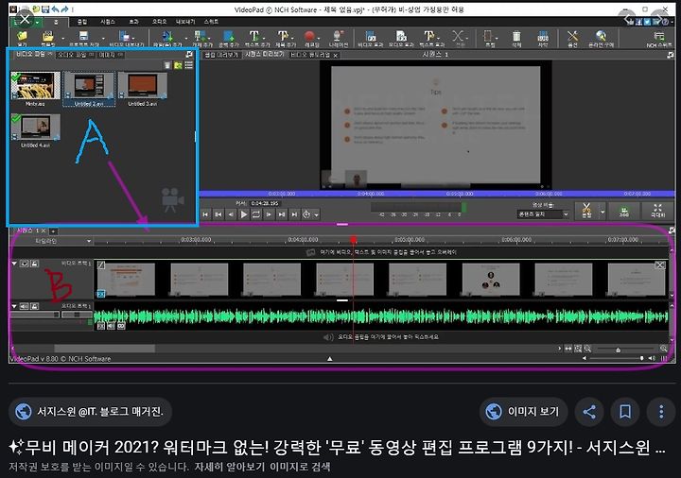Toggle the bin list view icon

pos(189,65)
